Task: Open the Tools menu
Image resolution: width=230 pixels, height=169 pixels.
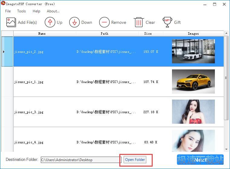Action: click(x=21, y=11)
